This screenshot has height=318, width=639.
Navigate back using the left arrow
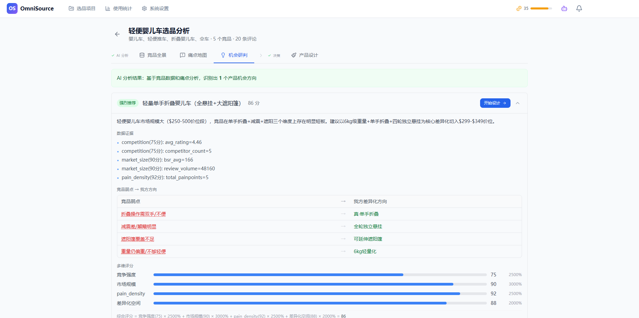click(x=117, y=34)
